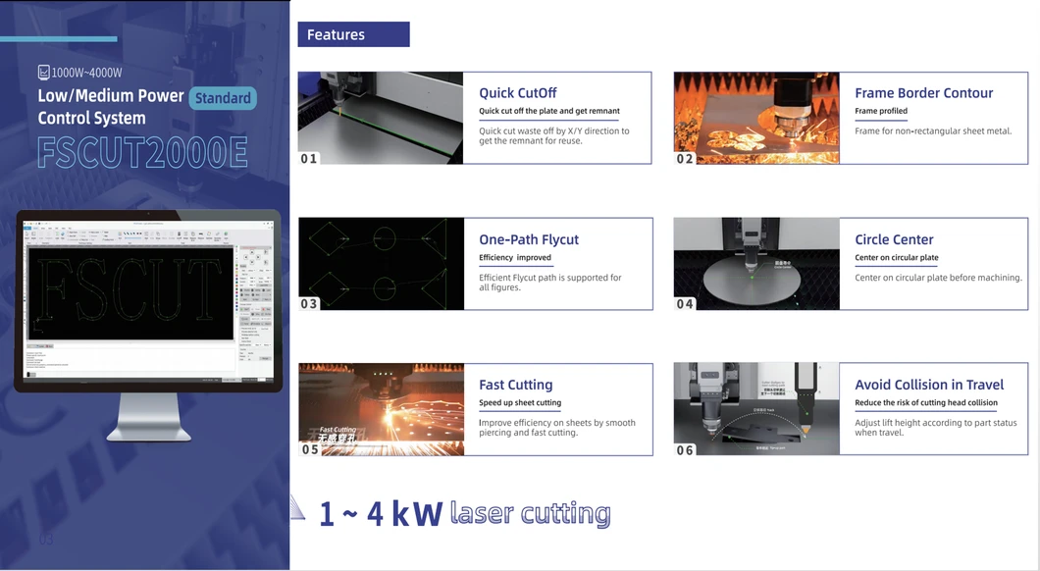Click the Avoid Collision in Travel thumbnail
The width and height of the screenshot is (1040, 571).
[756, 408]
